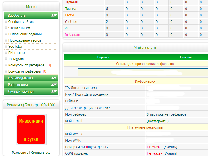Click the Рекламодателю section header
The width and height of the screenshot is (208, 156).
[x=31, y=78]
